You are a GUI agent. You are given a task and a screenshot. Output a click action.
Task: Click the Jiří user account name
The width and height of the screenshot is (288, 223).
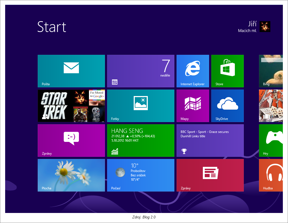point(252,24)
